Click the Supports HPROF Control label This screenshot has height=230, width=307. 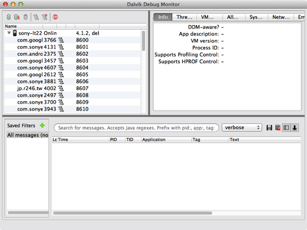188,62
